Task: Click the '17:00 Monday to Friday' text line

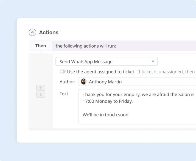Action: coord(108,101)
